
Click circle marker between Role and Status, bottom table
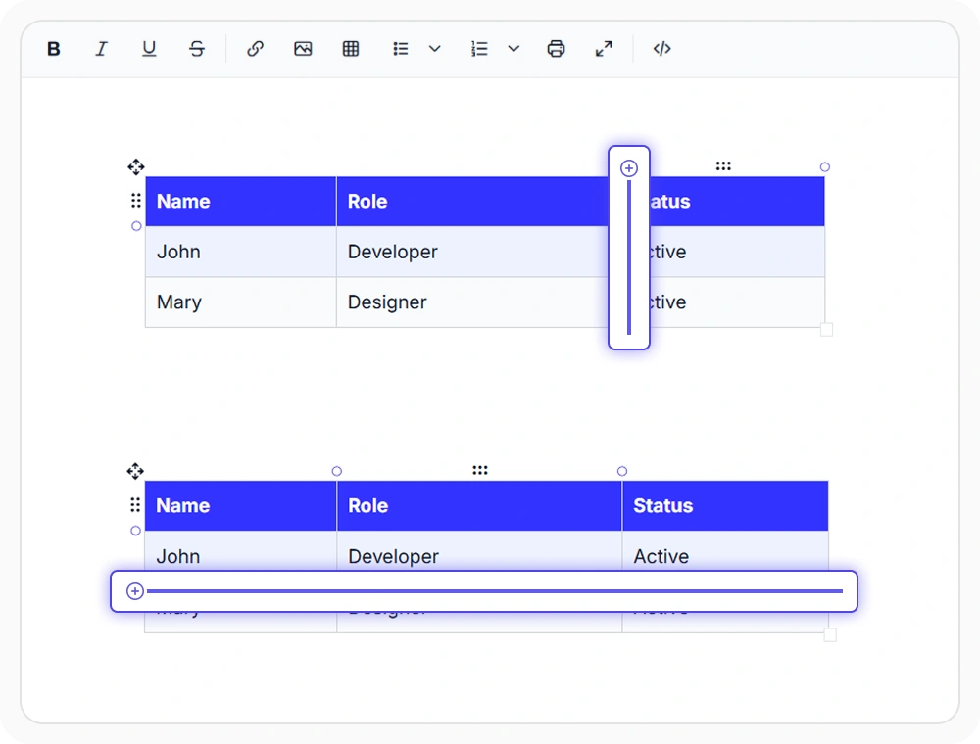point(622,471)
